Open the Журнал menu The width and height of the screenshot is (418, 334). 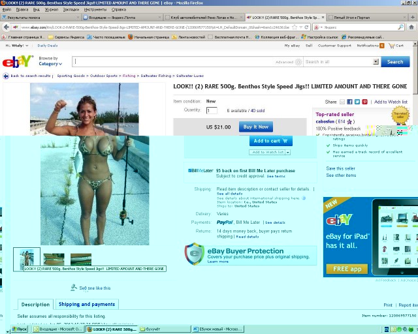[x=51, y=9]
